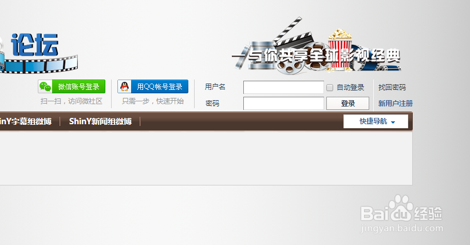
Task: Log in using 用QQ帐号登录 button
Action: click(x=153, y=86)
